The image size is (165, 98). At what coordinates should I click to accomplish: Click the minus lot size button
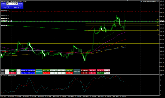click(3, 73)
